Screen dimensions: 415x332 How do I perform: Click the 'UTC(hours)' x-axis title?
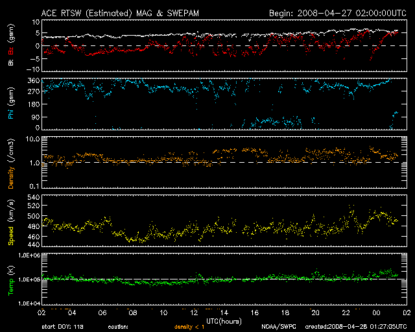[x=224, y=322]
